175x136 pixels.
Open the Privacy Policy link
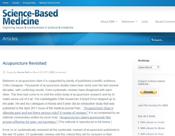pyautogui.click(x=29, y=3)
